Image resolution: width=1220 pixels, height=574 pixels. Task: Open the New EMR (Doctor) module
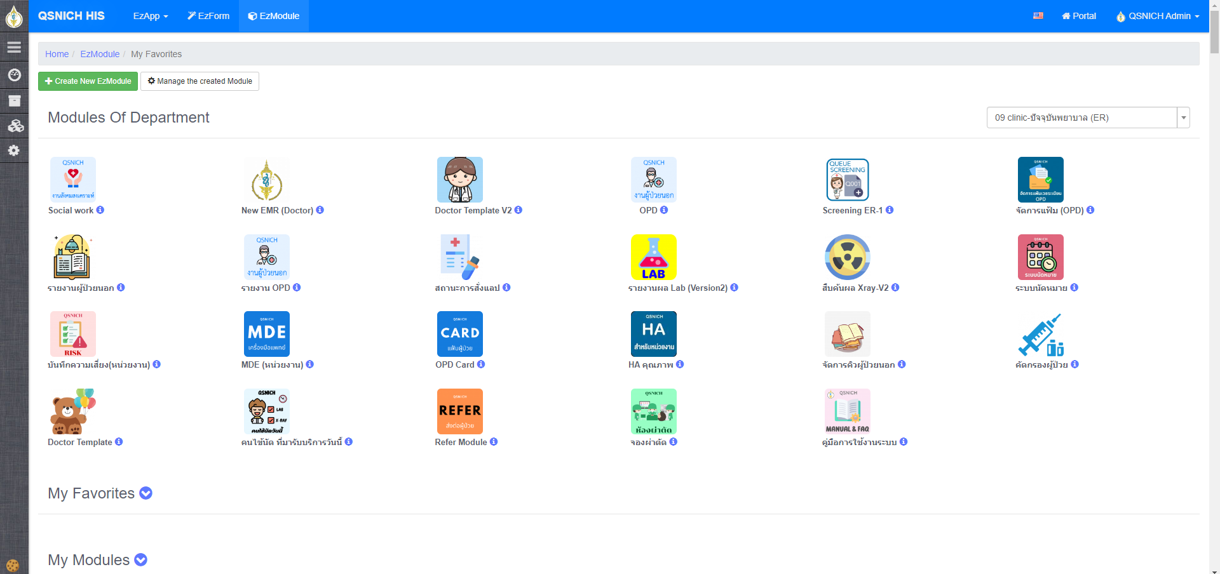[x=266, y=180]
